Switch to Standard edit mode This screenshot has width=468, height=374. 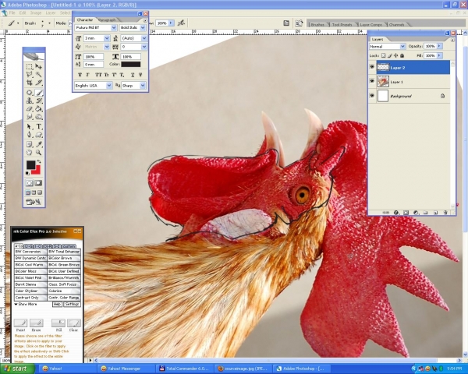point(30,183)
